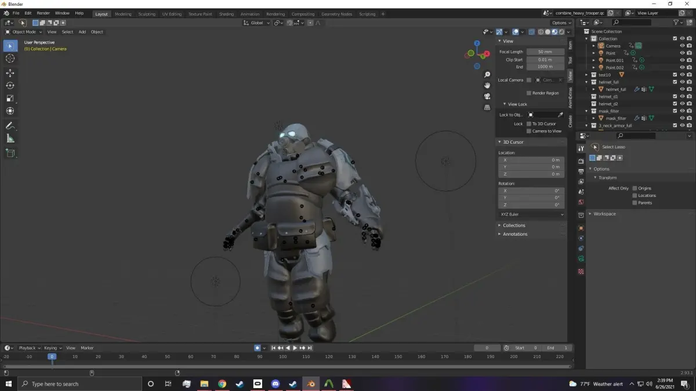Open the File menu
696x391 pixels.
(x=15, y=13)
